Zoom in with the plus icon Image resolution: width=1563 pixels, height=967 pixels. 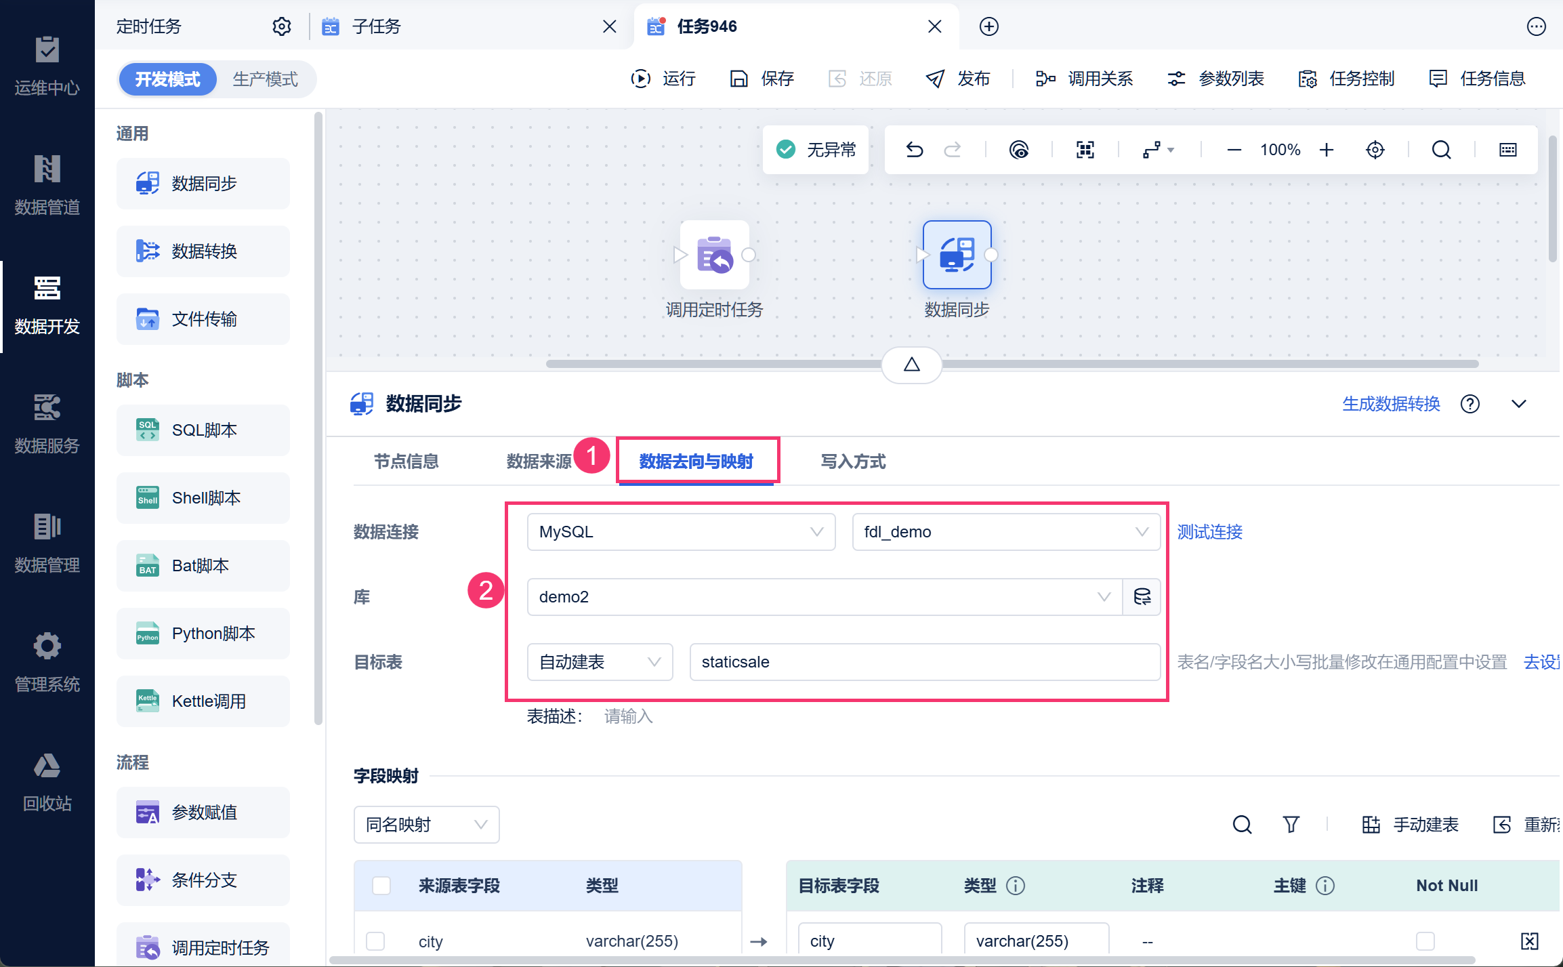coord(1327,150)
